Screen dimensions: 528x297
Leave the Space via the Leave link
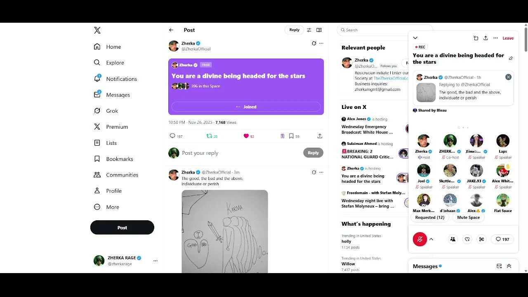(508, 38)
